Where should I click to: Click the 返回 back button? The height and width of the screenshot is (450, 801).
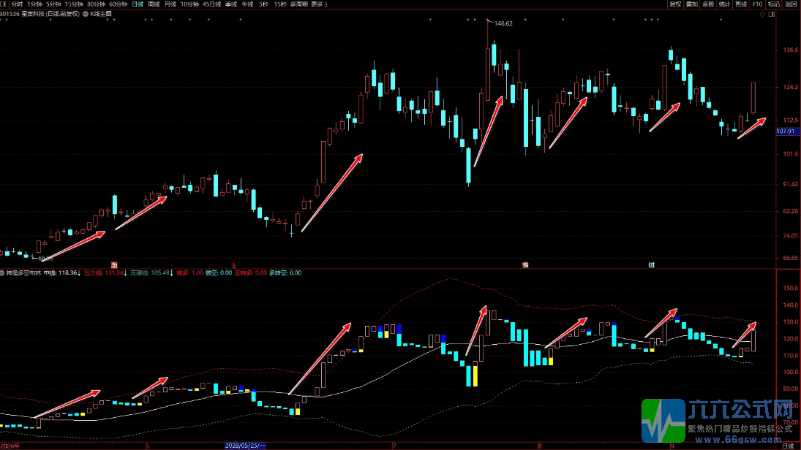(791, 4)
